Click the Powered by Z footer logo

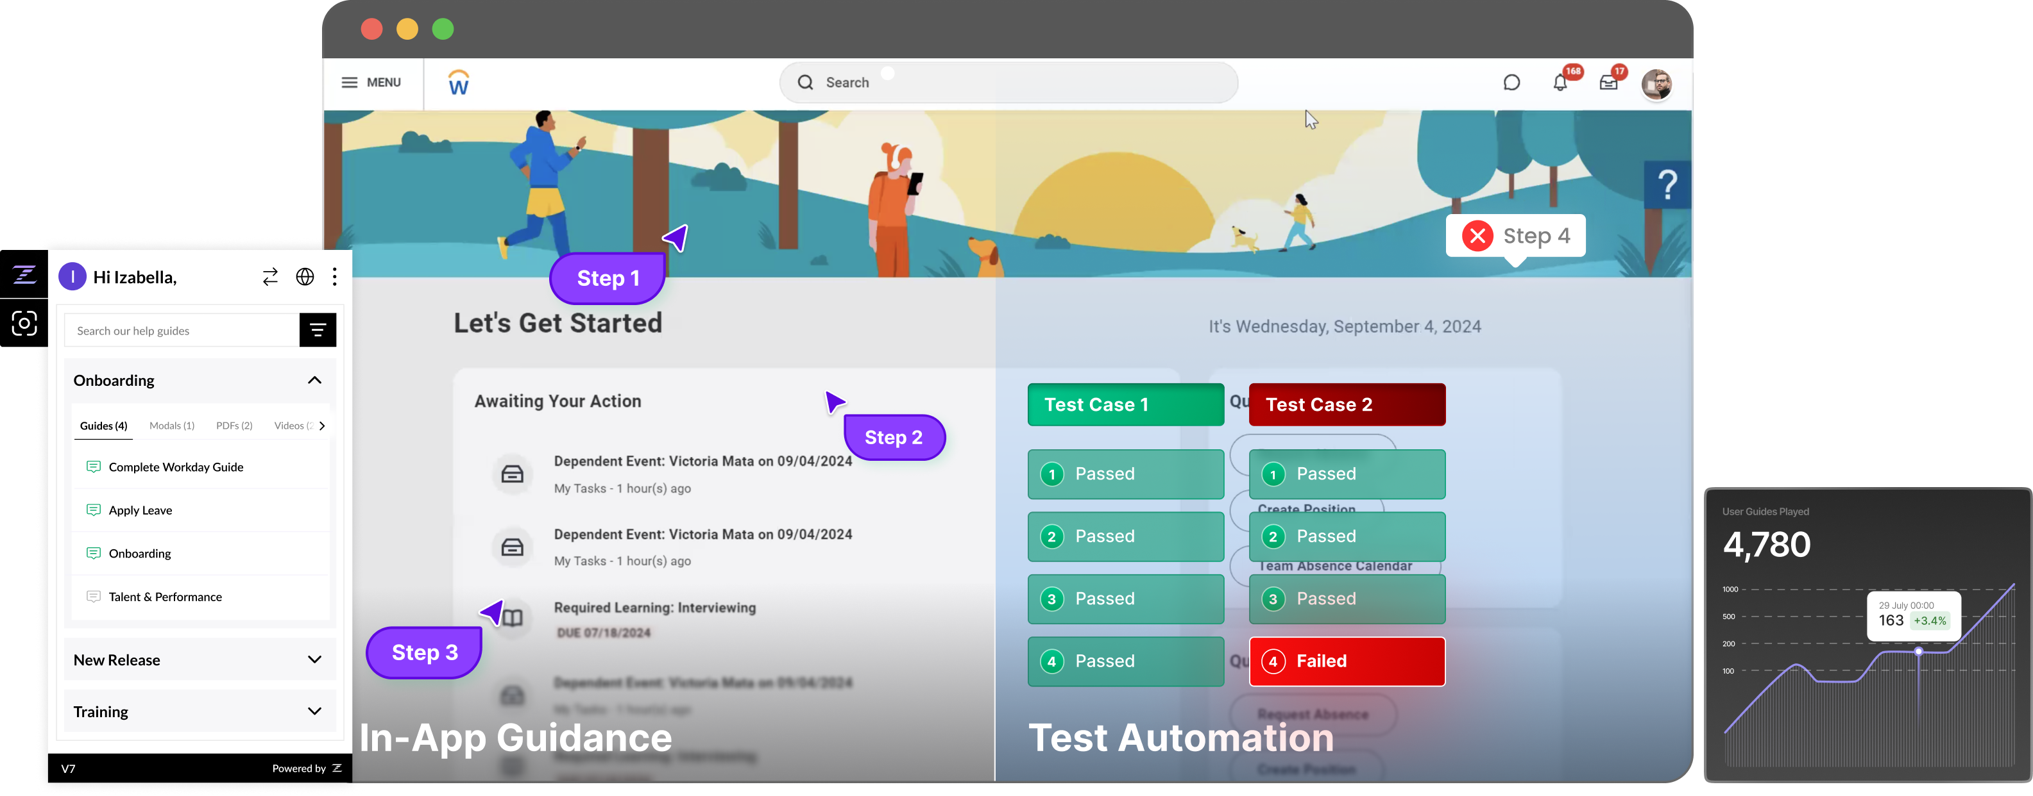pos(337,768)
